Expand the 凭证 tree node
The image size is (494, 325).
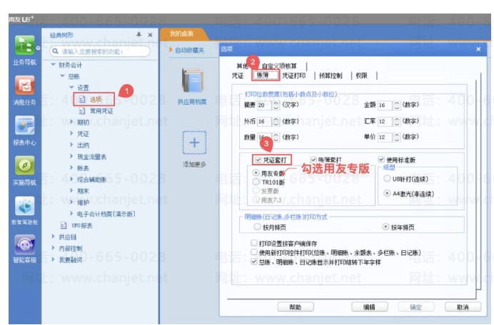[x=71, y=133]
